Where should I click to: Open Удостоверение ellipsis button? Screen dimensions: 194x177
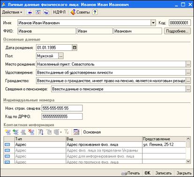point(188,72)
